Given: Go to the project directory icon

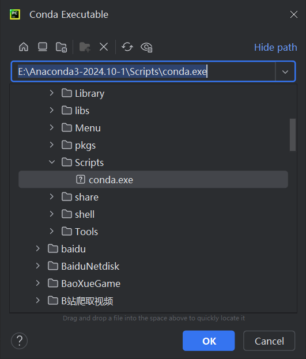Looking at the screenshot, I should tap(62, 47).
